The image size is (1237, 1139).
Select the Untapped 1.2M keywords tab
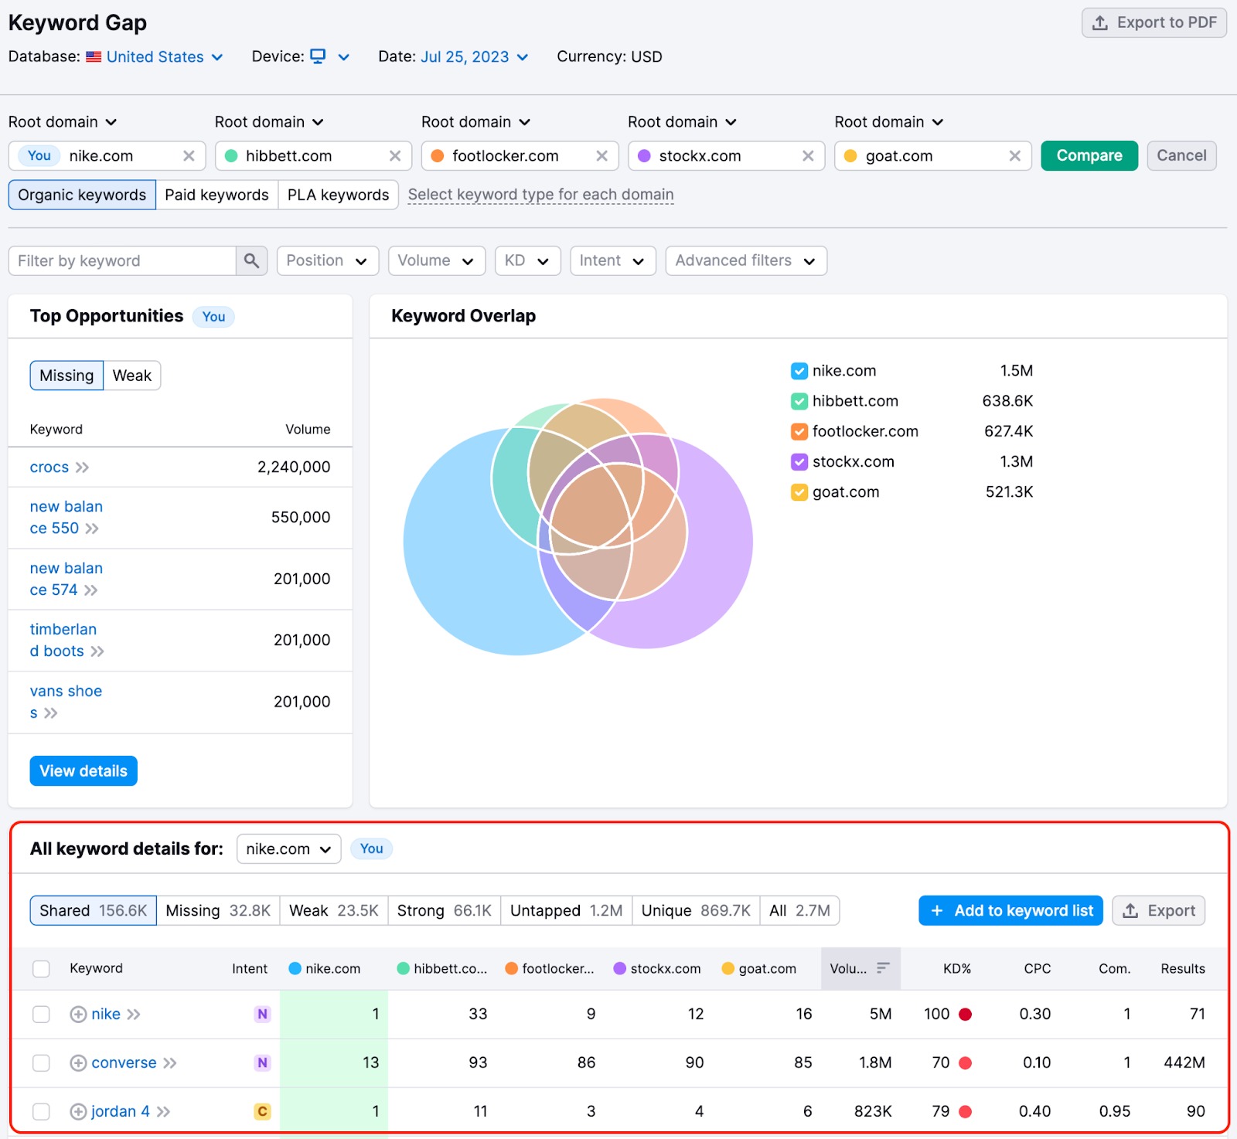(566, 910)
